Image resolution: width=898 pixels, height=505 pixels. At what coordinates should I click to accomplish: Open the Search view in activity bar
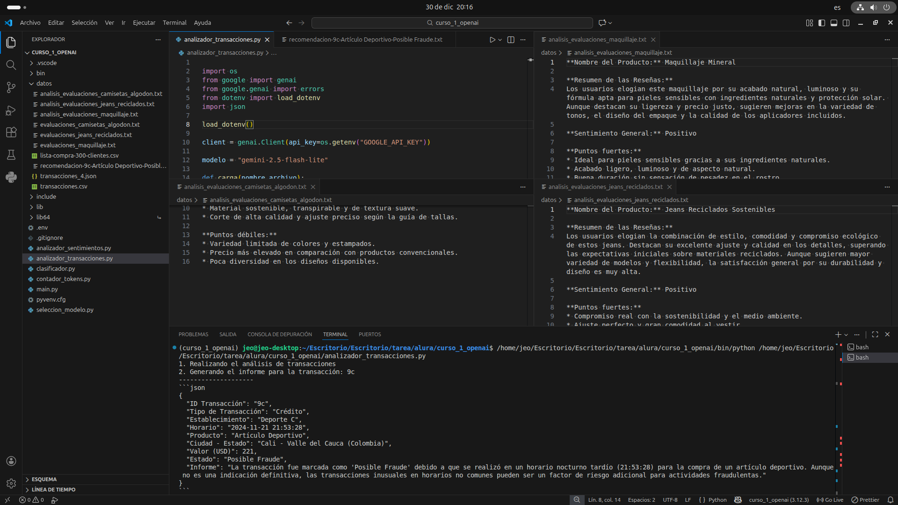tap(11, 65)
